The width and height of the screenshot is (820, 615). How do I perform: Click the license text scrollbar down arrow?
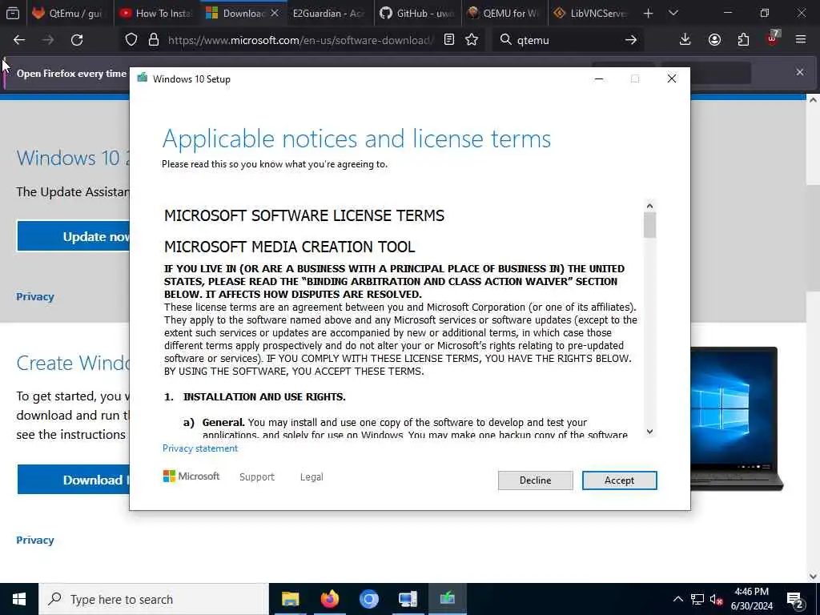pyautogui.click(x=649, y=432)
